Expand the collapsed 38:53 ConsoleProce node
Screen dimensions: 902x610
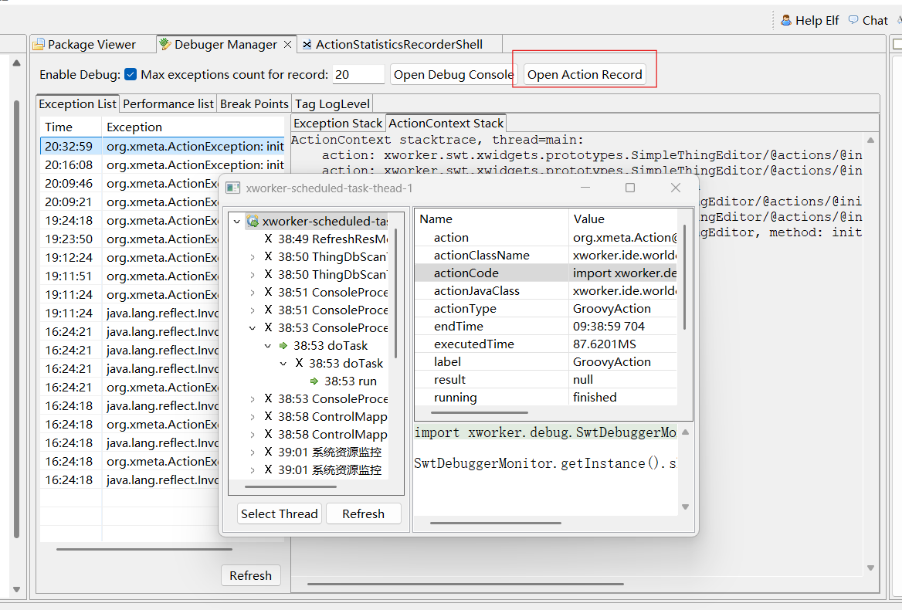252,399
